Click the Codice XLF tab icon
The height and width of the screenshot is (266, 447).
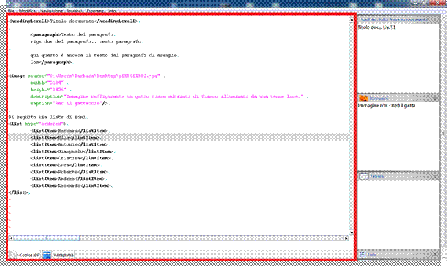13,254
